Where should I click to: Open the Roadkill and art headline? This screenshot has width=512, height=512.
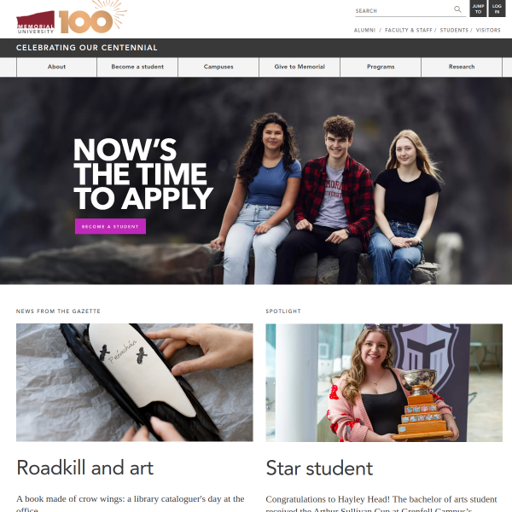coord(84,468)
